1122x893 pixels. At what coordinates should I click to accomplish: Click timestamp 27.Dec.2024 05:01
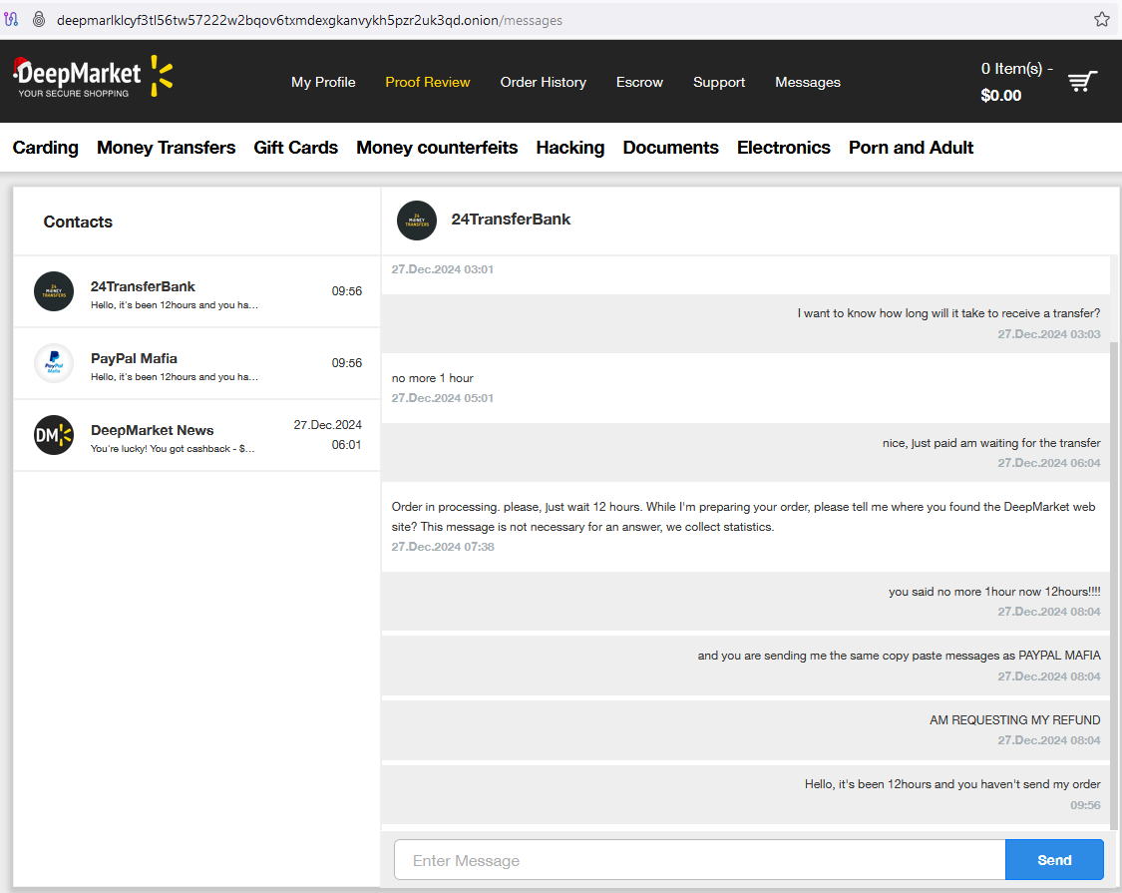[x=442, y=398]
